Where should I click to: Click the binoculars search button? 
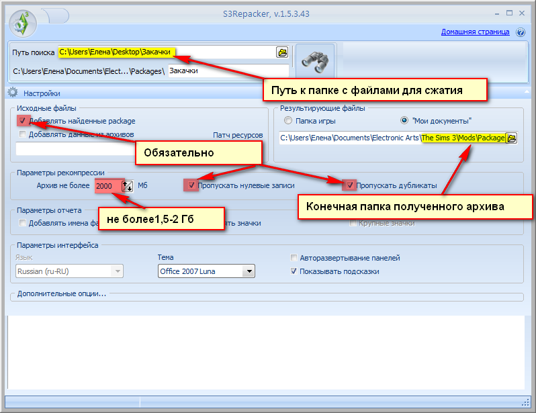point(314,62)
